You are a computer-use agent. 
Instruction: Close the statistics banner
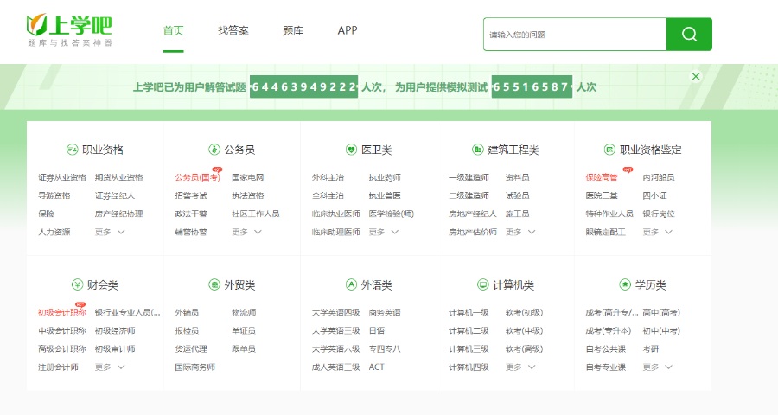[x=696, y=76]
